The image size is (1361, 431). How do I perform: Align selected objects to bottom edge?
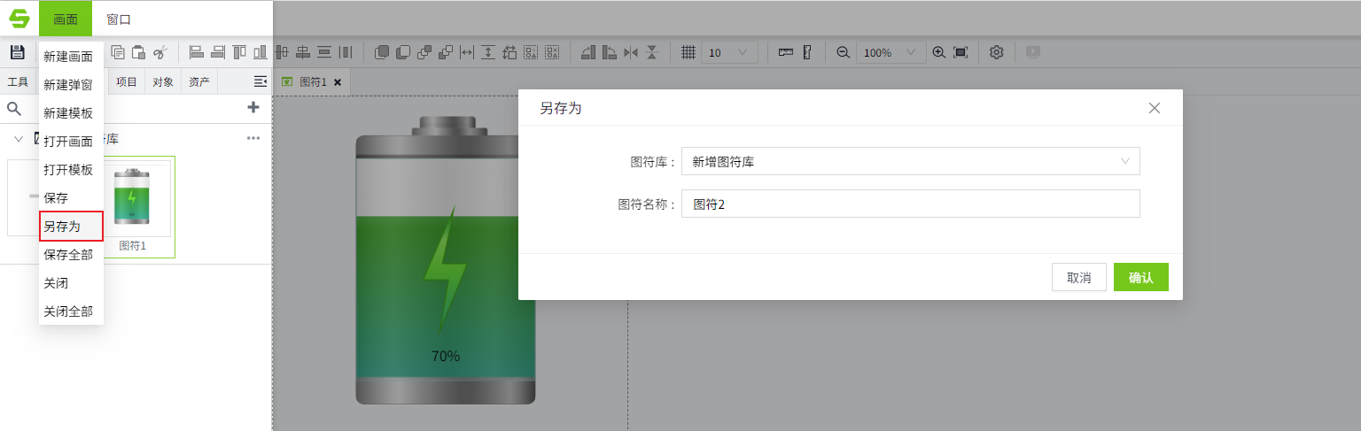tap(261, 52)
